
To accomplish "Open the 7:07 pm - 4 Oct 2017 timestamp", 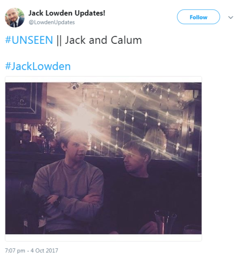I will tap(32, 250).
